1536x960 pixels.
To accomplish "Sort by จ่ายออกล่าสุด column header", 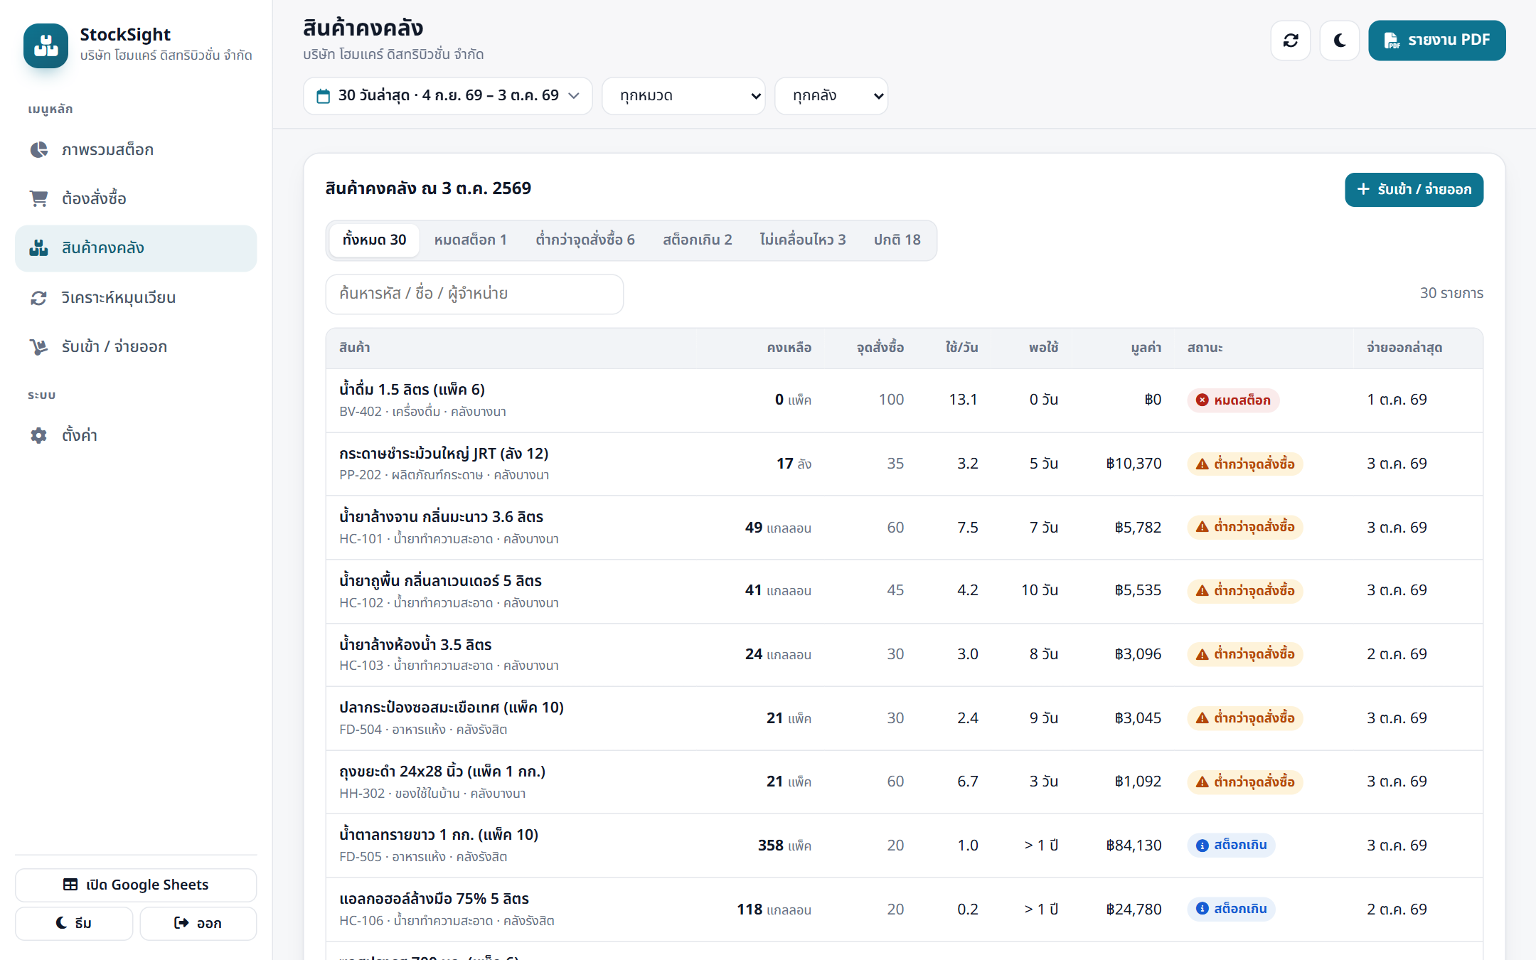I will coord(1404,348).
